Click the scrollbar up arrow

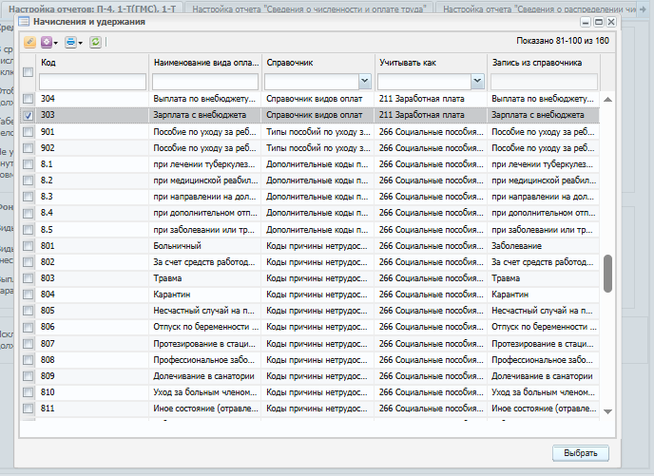pyautogui.click(x=607, y=99)
